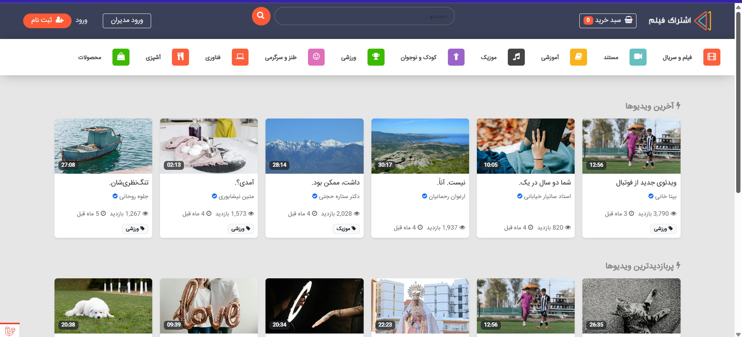
Task: Click the yellow book icon for آموزشی
Action: (578, 57)
